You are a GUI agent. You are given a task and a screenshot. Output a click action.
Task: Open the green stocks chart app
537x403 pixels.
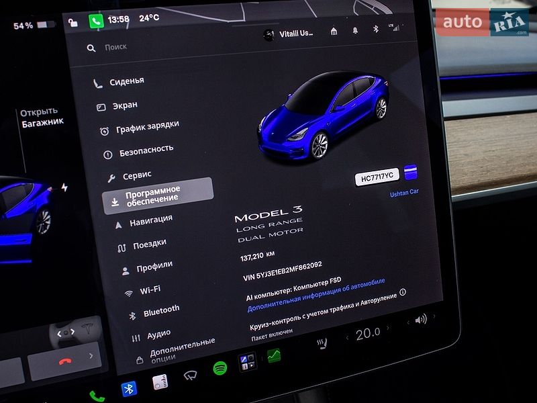pos(274,356)
